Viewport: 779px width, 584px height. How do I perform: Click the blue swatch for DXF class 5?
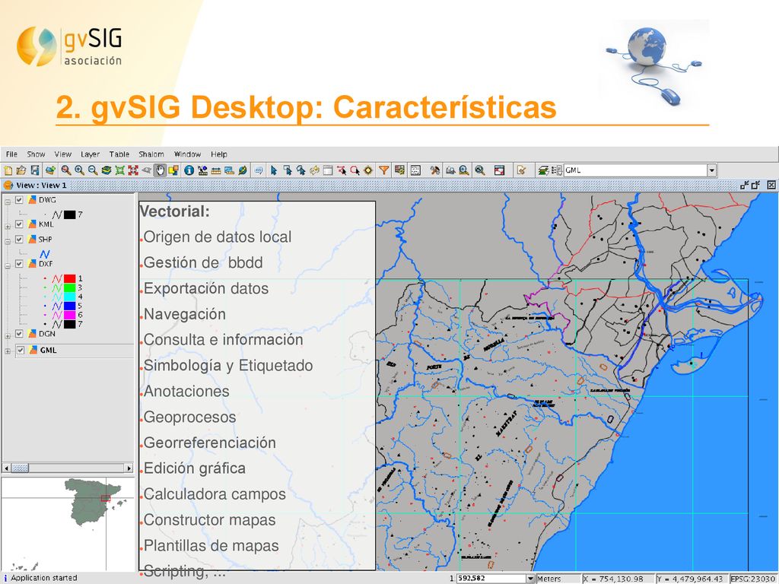coord(69,306)
